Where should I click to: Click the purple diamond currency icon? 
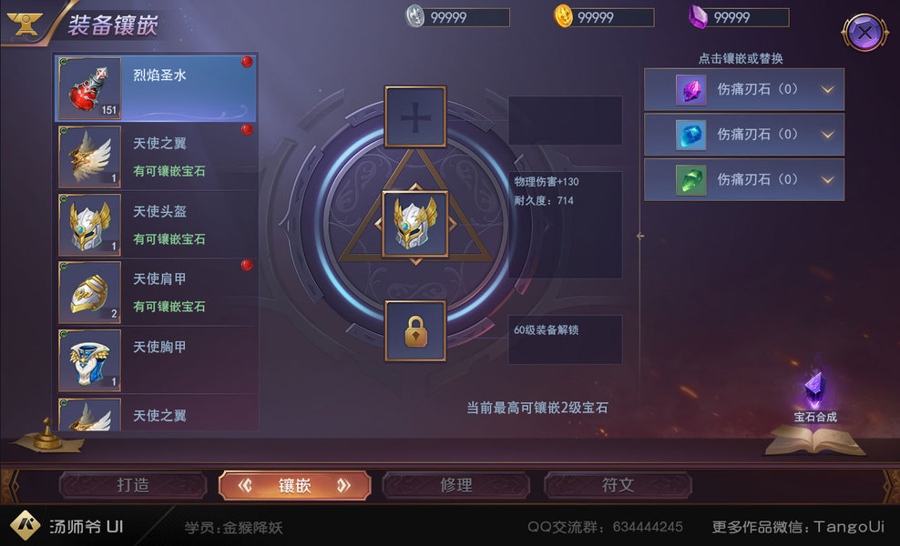[698, 16]
